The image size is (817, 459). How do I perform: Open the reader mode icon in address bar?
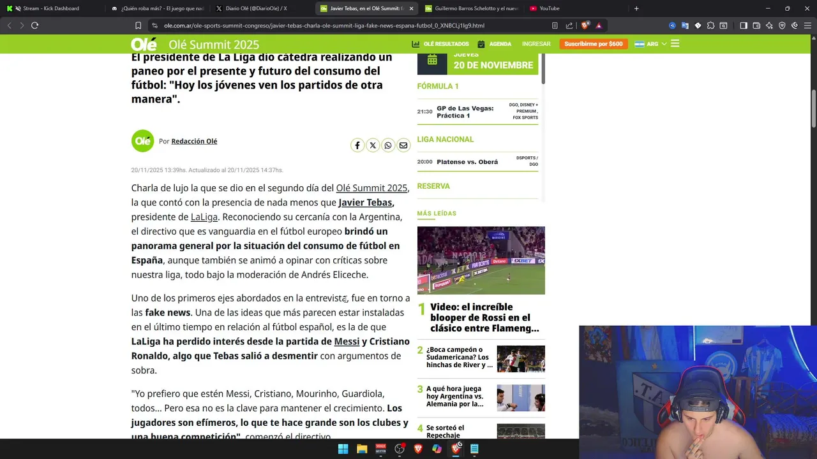pyautogui.click(x=555, y=25)
